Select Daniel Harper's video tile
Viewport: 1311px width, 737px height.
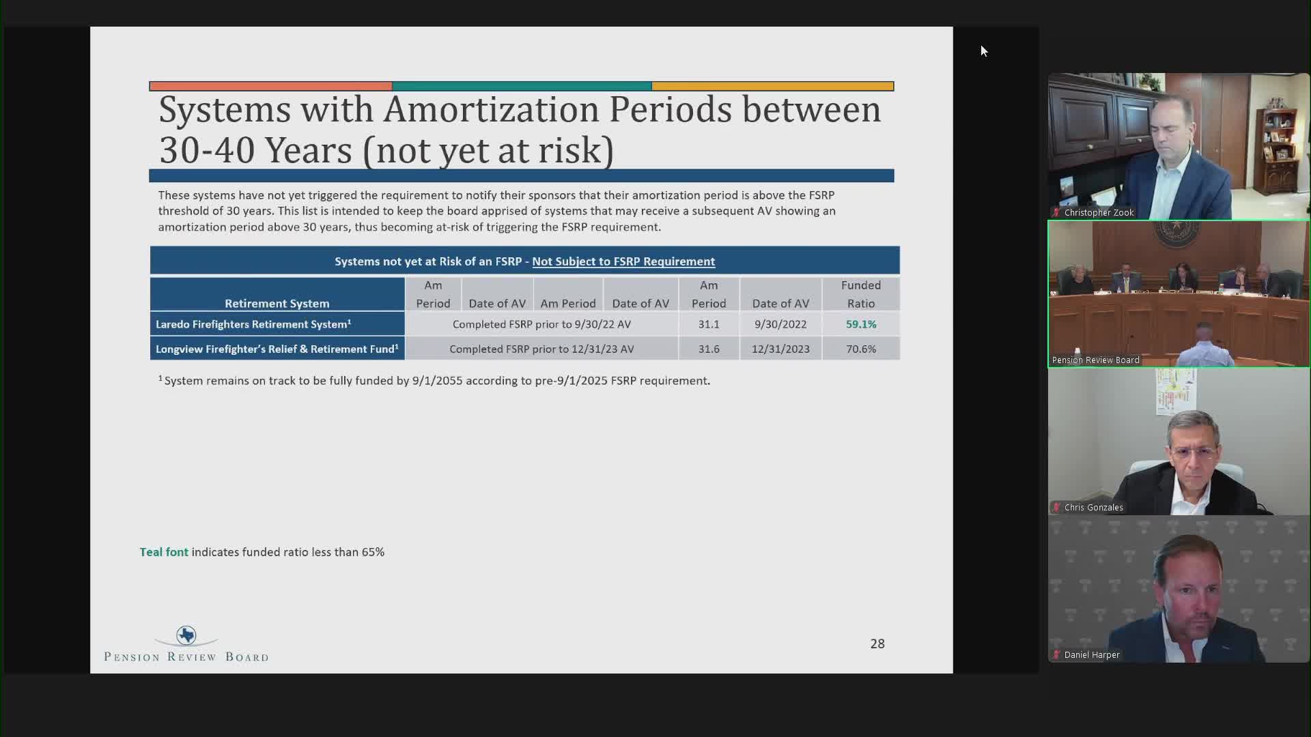tap(1179, 588)
